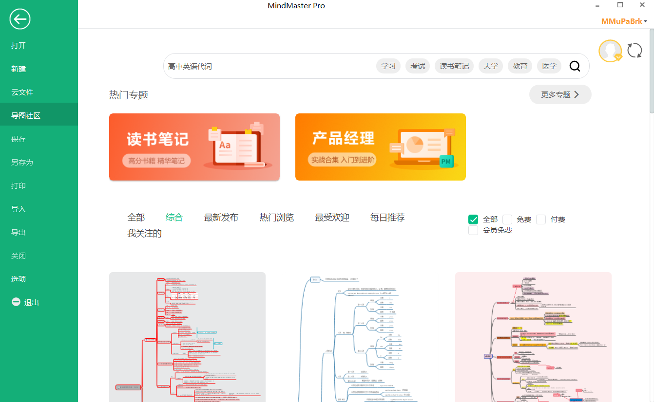Switch to the 热门浏览 tab
The width and height of the screenshot is (654, 402).
click(x=277, y=218)
